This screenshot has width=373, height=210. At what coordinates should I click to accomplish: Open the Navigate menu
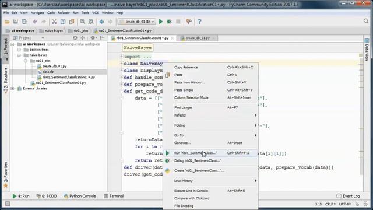[37, 13]
